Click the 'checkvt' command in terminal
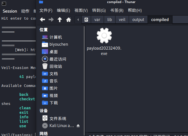The image size is (188, 136). coord(27,99)
